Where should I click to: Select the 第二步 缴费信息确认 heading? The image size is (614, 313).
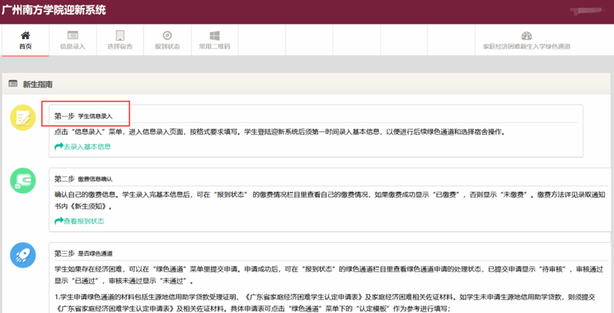tap(84, 179)
